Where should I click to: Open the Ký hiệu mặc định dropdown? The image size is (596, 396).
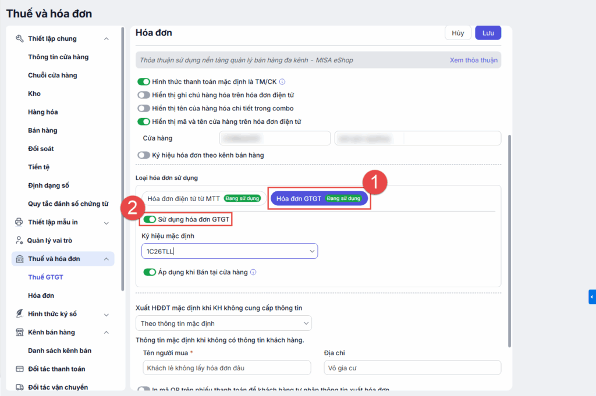[x=313, y=251]
